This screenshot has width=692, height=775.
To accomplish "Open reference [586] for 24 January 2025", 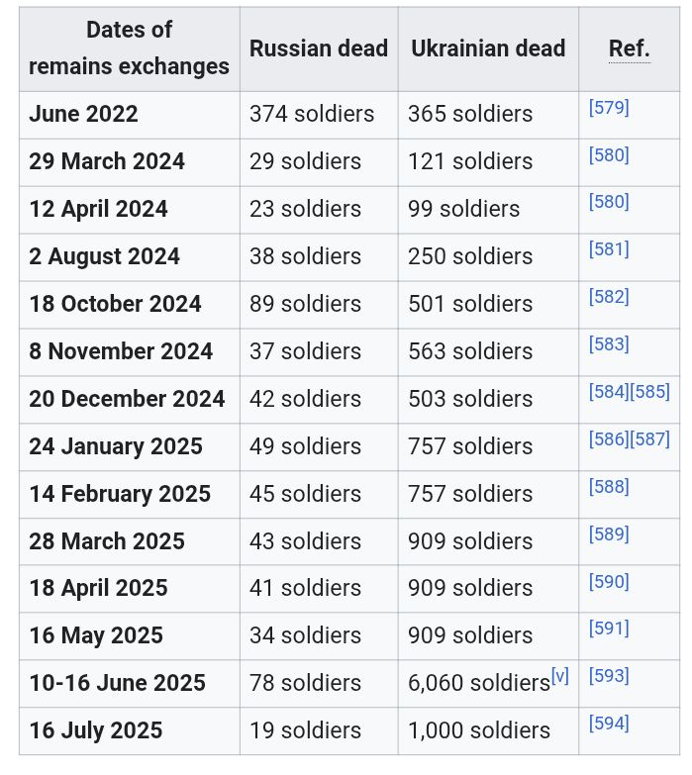I will coord(609,438).
